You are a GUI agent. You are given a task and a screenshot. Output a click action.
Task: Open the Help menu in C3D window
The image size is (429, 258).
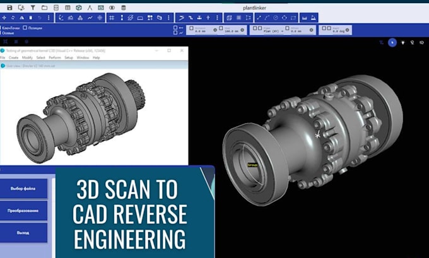pos(96,57)
